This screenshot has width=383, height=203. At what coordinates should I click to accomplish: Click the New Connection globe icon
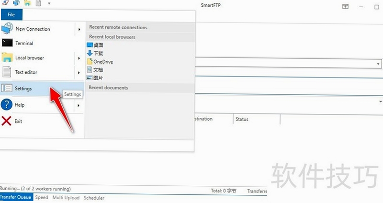pyautogui.click(x=7, y=28)
